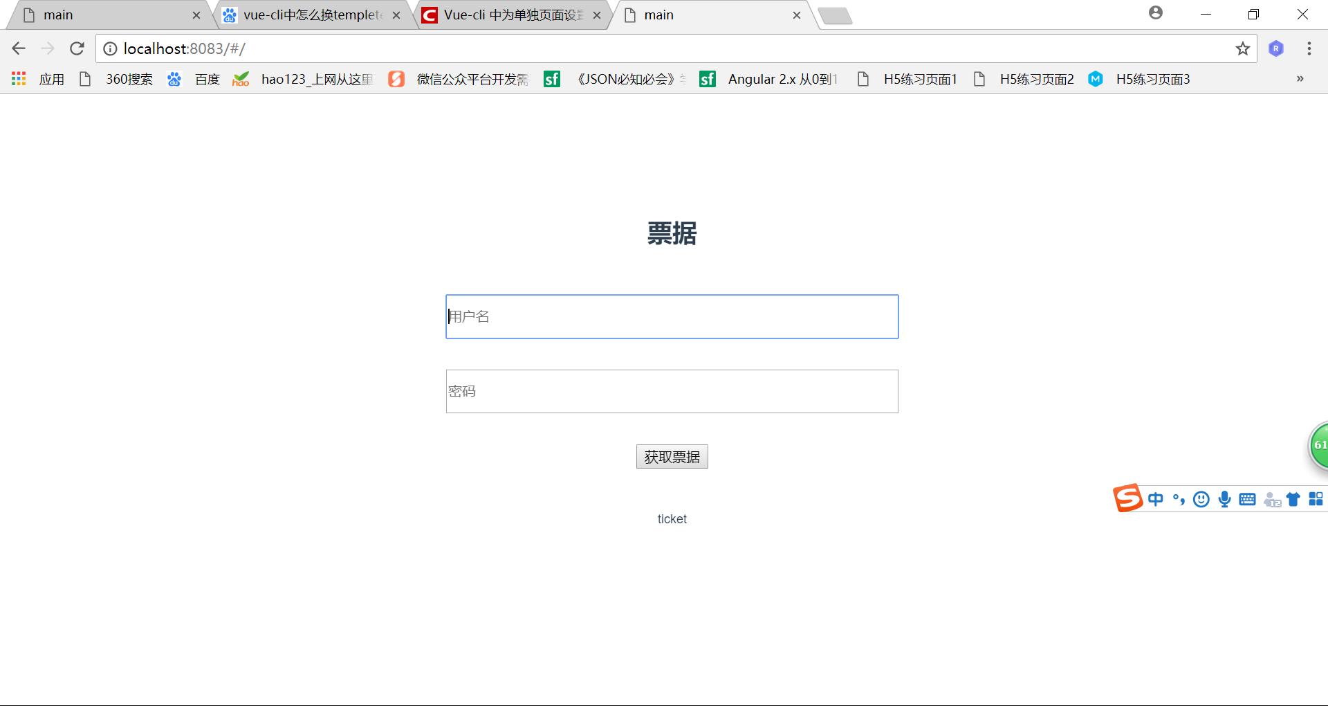This screenshot has width=1328, height=706.
Task: Reload the localhost page
Action: [x=77, y=48]
